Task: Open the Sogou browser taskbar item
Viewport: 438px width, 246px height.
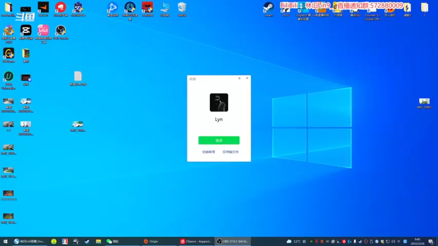Action: [30, 241]
